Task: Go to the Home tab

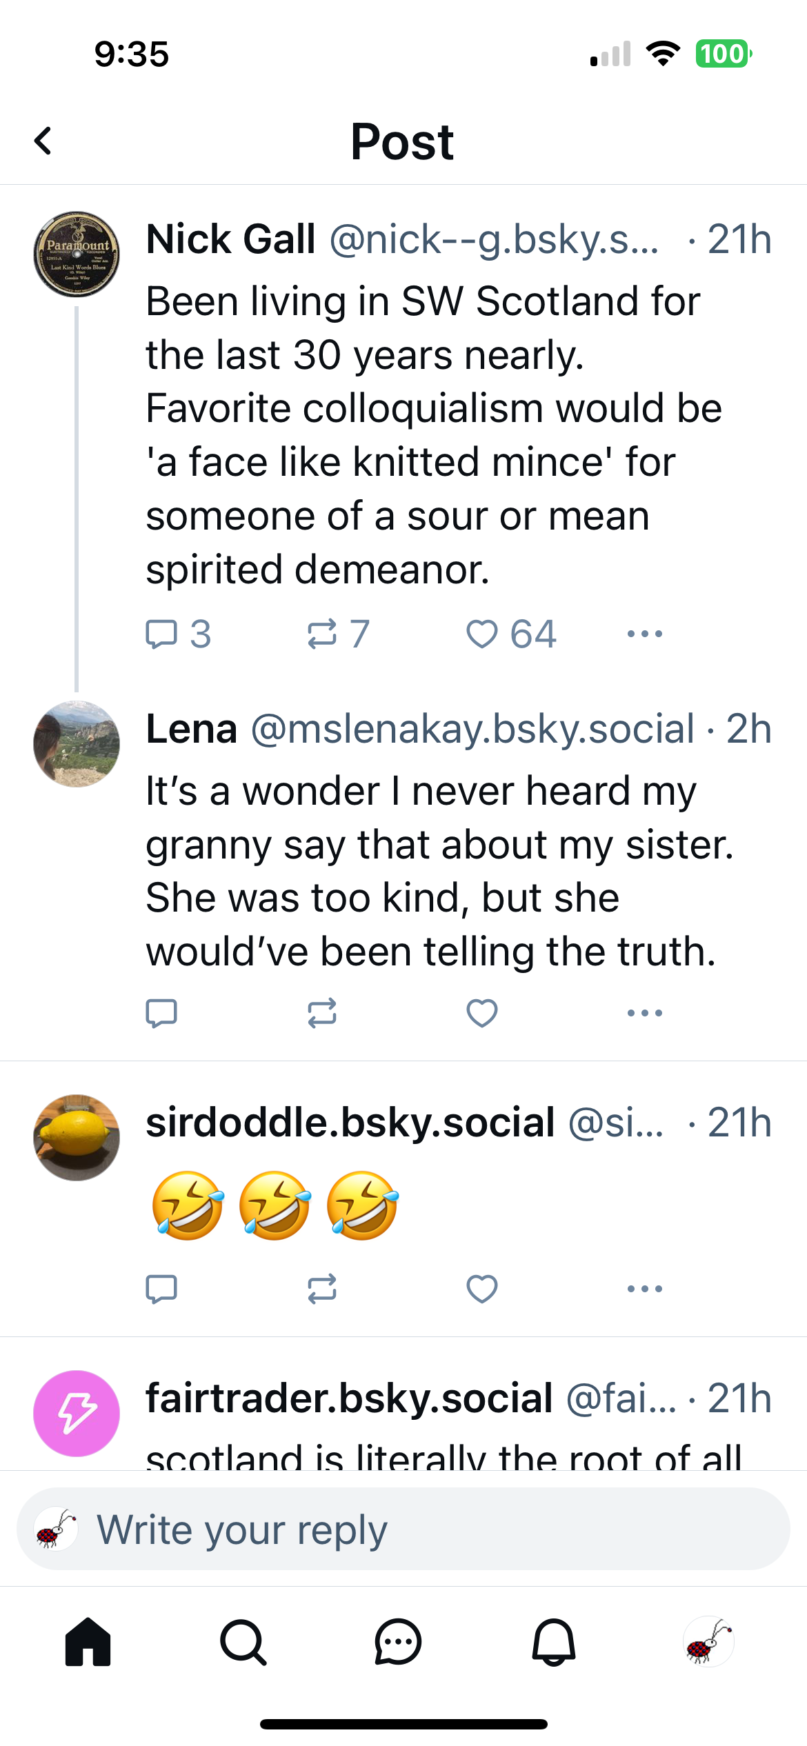Action: [x=88, y=1642]
